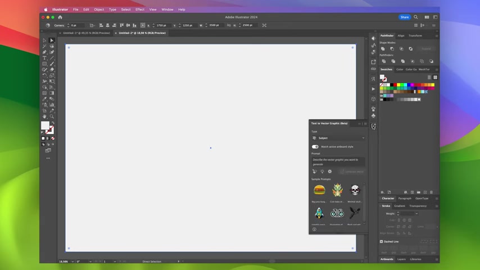Viewport: 480px width, 270px height.
Task: Enable the Dashed Line checkbox
Action: pos(382,241)
